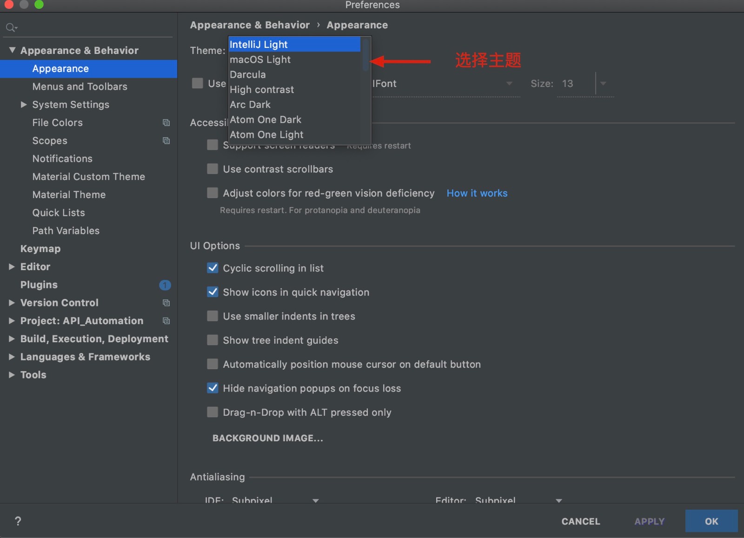Enable Adjust colors for red-green vision deficiency
Screen dimensions: 744x538
point(213,193)
